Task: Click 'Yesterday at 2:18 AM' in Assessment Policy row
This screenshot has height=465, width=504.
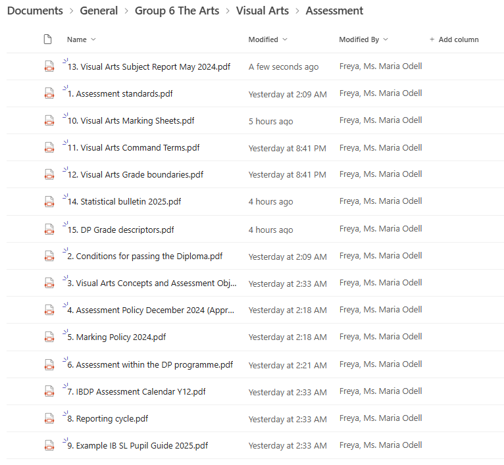Action: click(288, 310)
